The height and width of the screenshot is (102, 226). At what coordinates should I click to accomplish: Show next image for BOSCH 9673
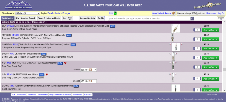[x=176, y=53]
